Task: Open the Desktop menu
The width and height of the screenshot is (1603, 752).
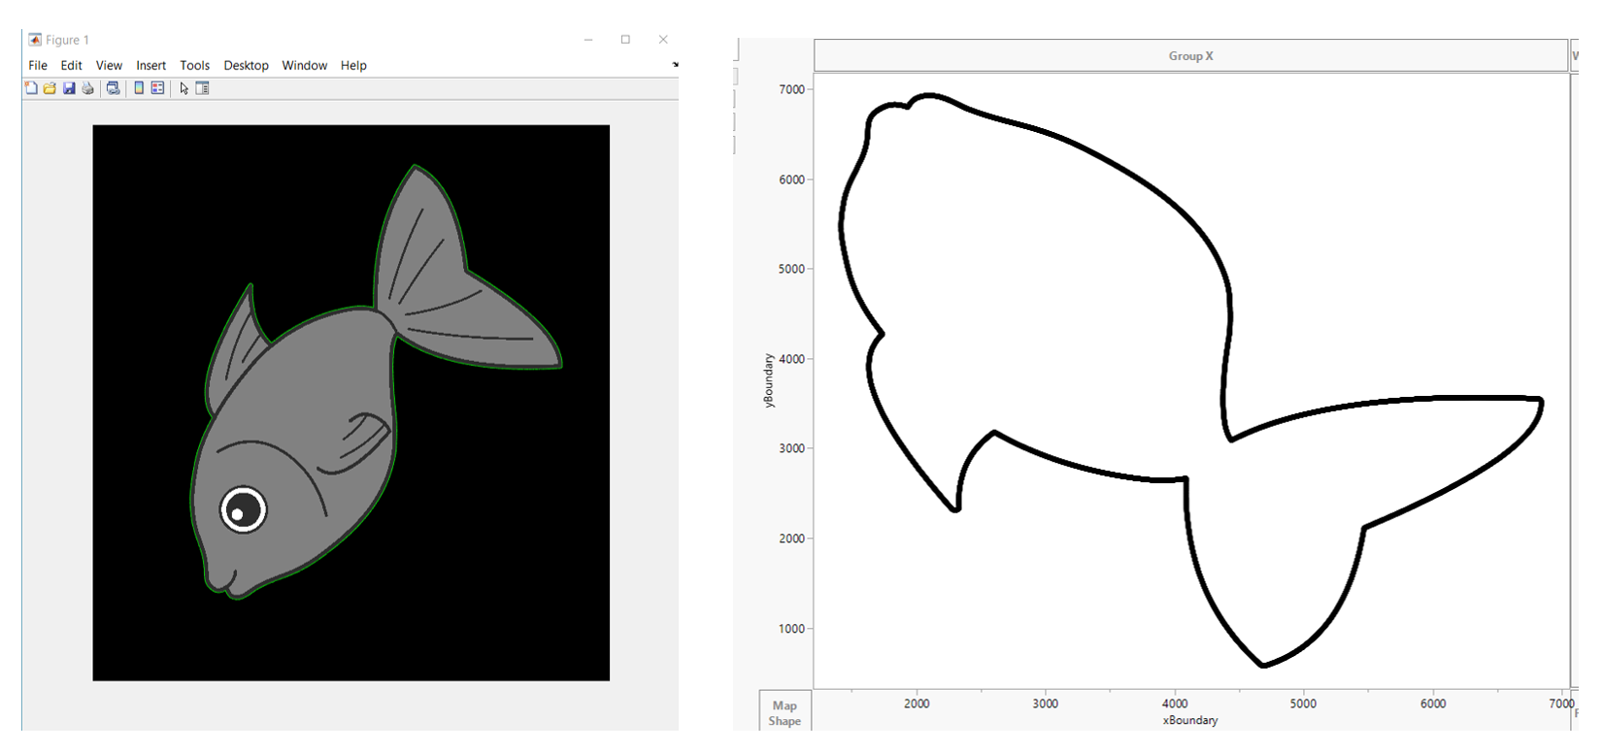Action: click(246, 65)
